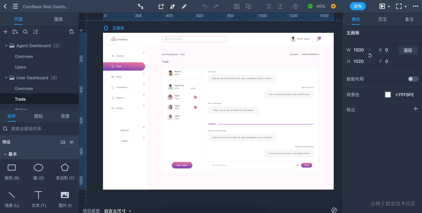Collapse the 基本 basic components section
The width and height of the screenshot is (422, 213).
5,154
